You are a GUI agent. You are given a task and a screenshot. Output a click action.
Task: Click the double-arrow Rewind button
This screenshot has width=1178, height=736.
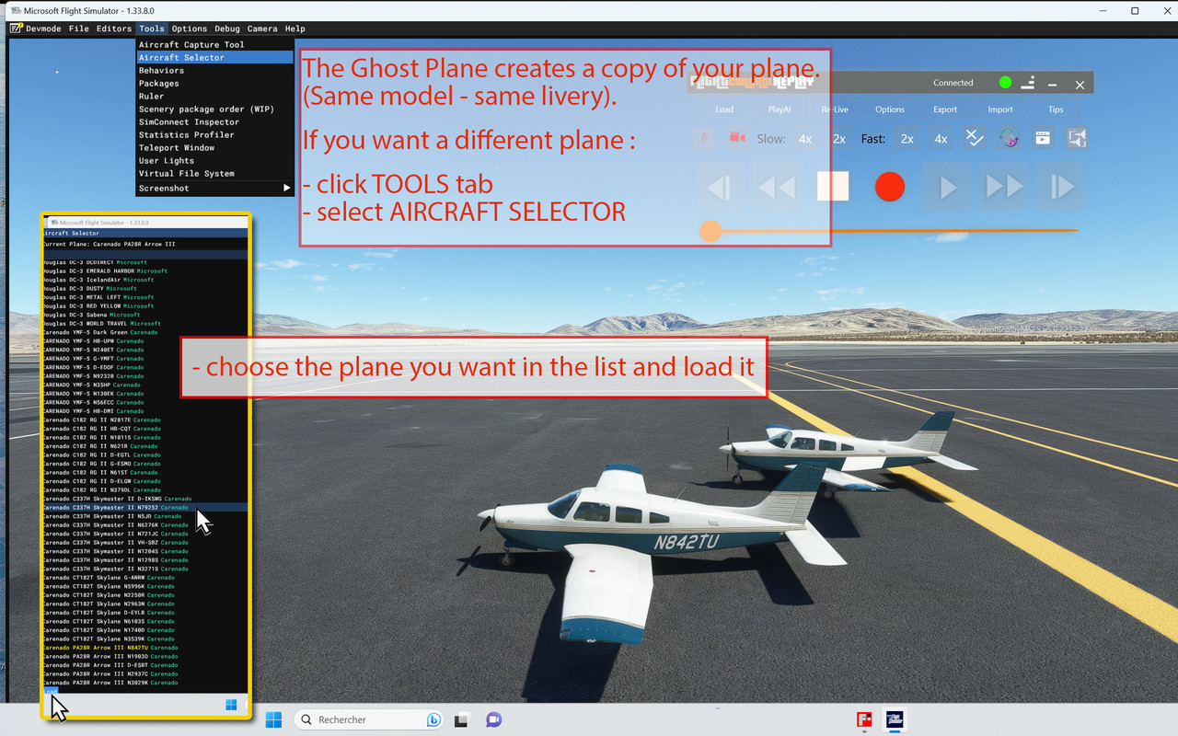pos(776,187)
